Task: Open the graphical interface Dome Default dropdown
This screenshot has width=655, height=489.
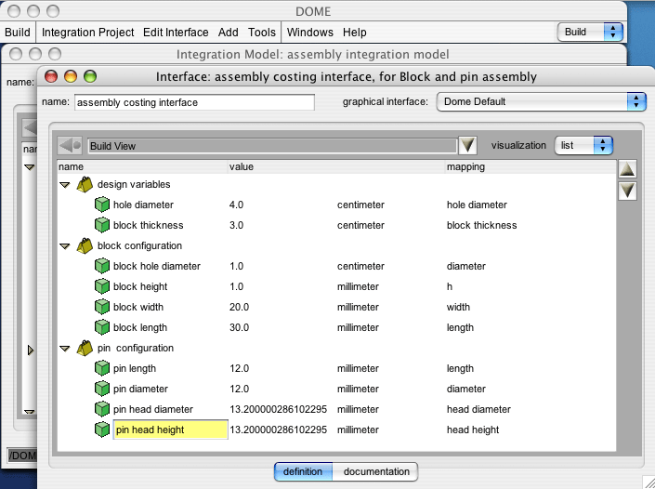Action: [x=542, y=102]
